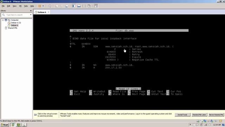Open the Snapshot Manager icon
Screen dimensions: 225x127
click(x=67, y=6)
